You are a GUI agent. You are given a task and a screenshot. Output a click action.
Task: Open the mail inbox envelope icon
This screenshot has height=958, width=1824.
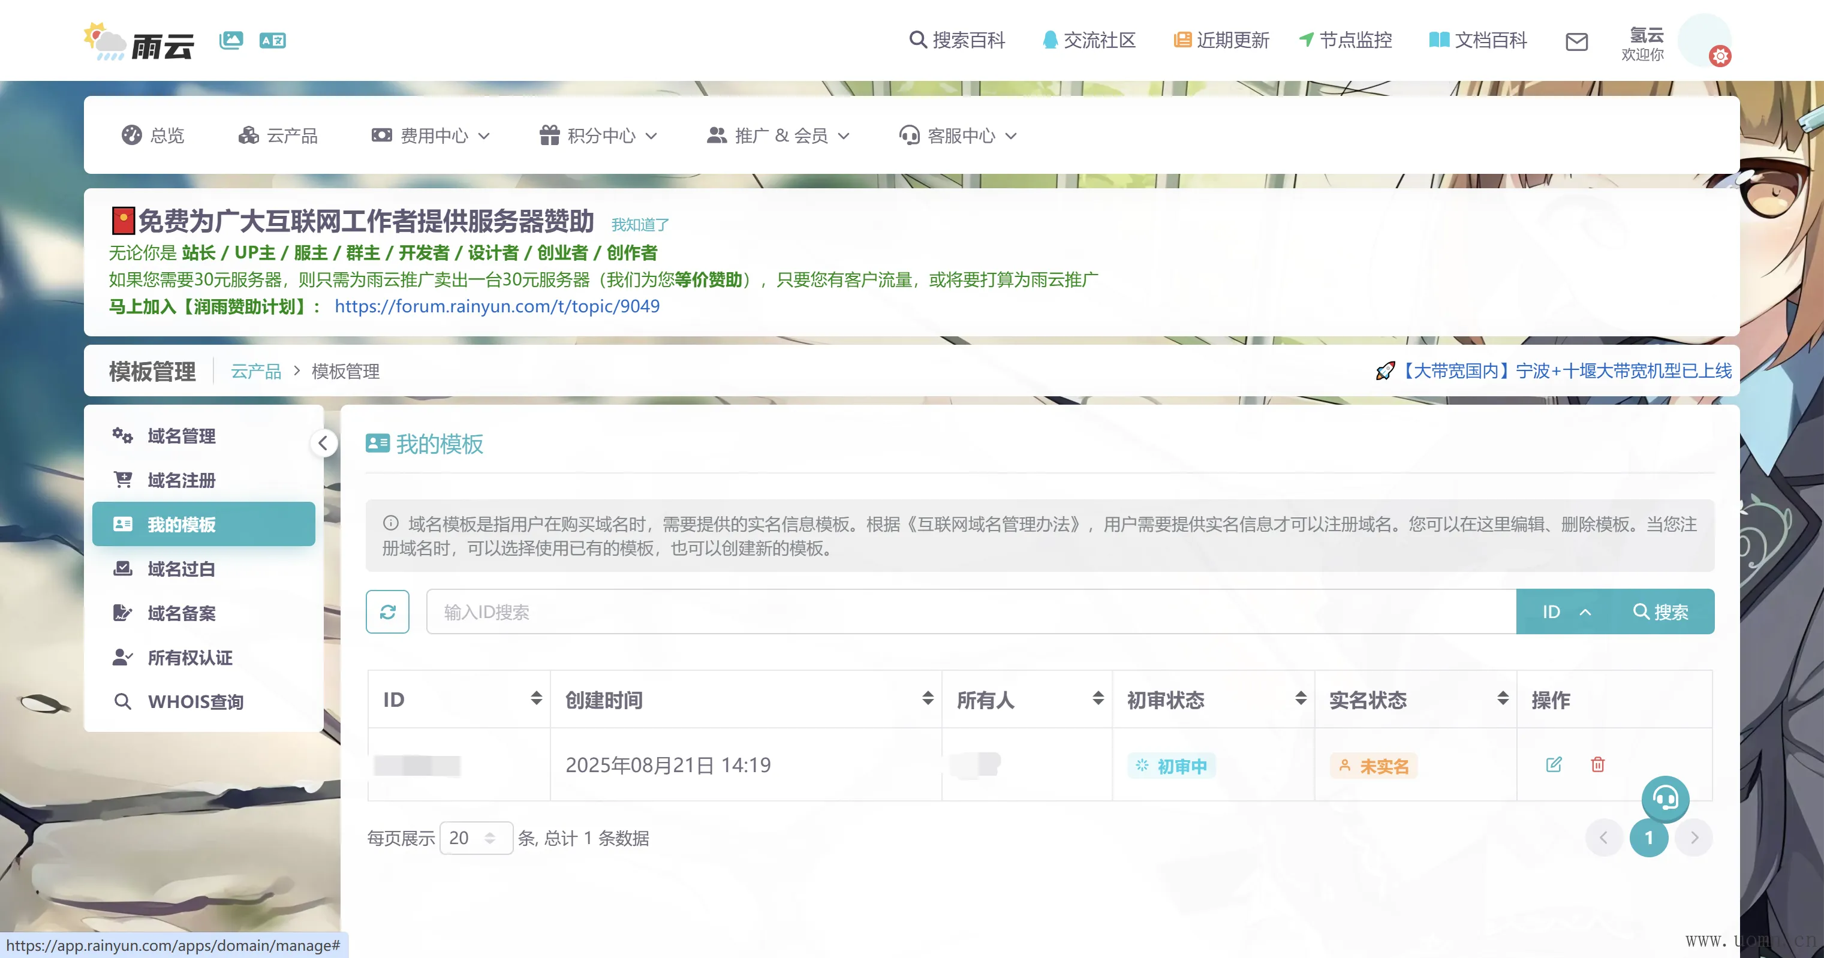pyautogui.click(x=1576, y=42)
